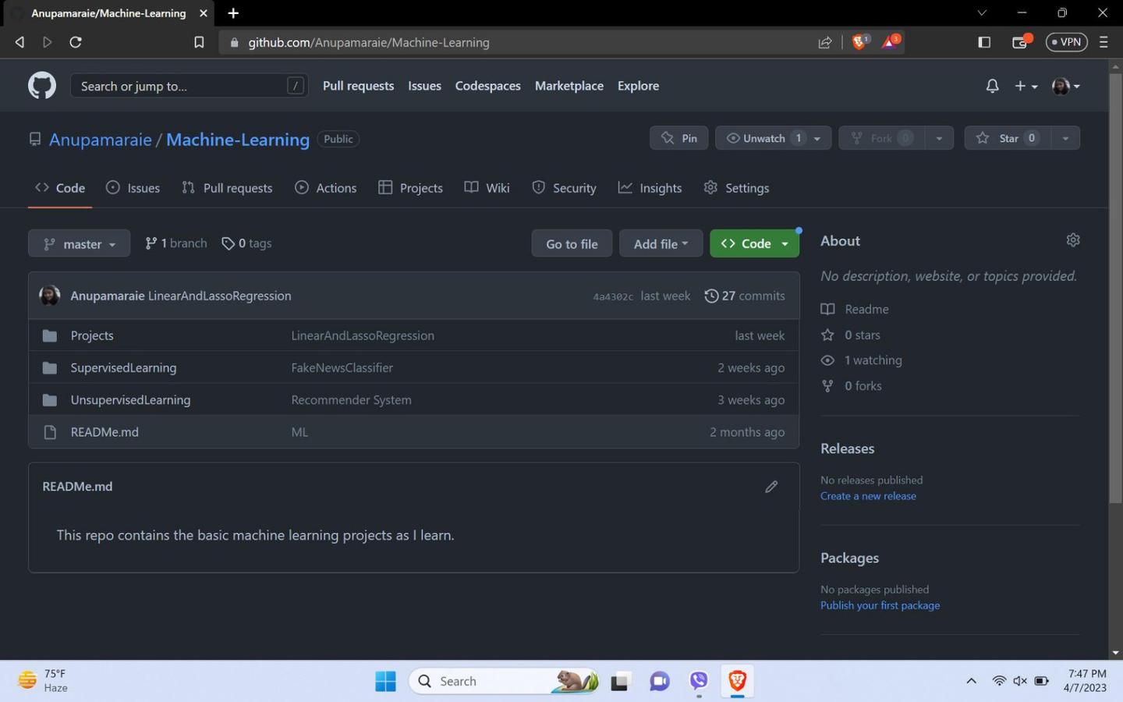Open the Wiki tab
Viewport: 1123px width, 702px height.
coord(487,188)
